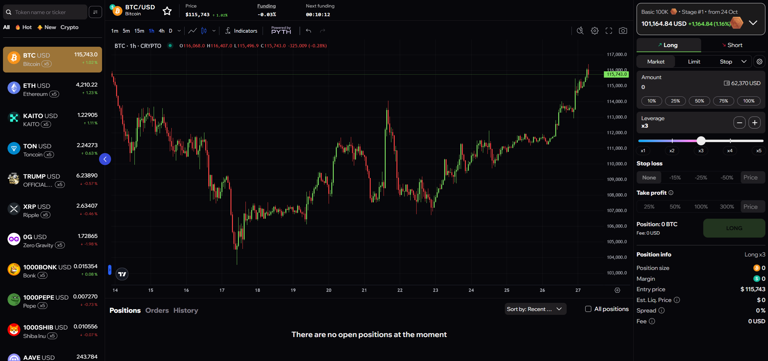
Task: Click the leverage slider handle
Action: pos(701,141)
